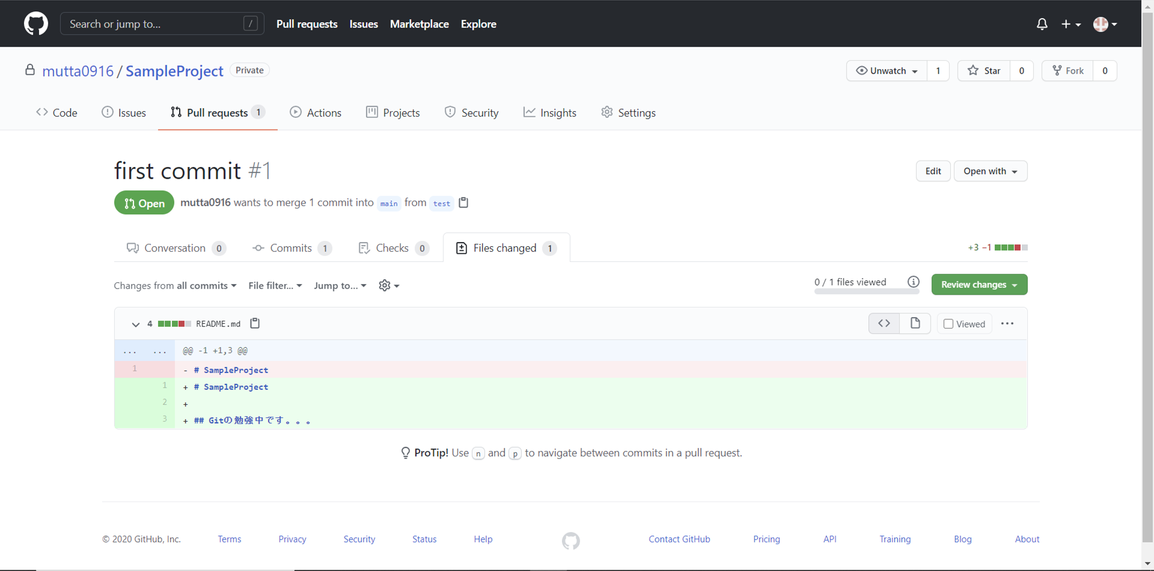
Task: Open the Pricing footer link
Action: 766,539
